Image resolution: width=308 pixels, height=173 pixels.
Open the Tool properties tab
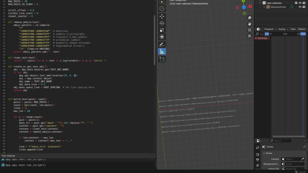click(257, 147)
